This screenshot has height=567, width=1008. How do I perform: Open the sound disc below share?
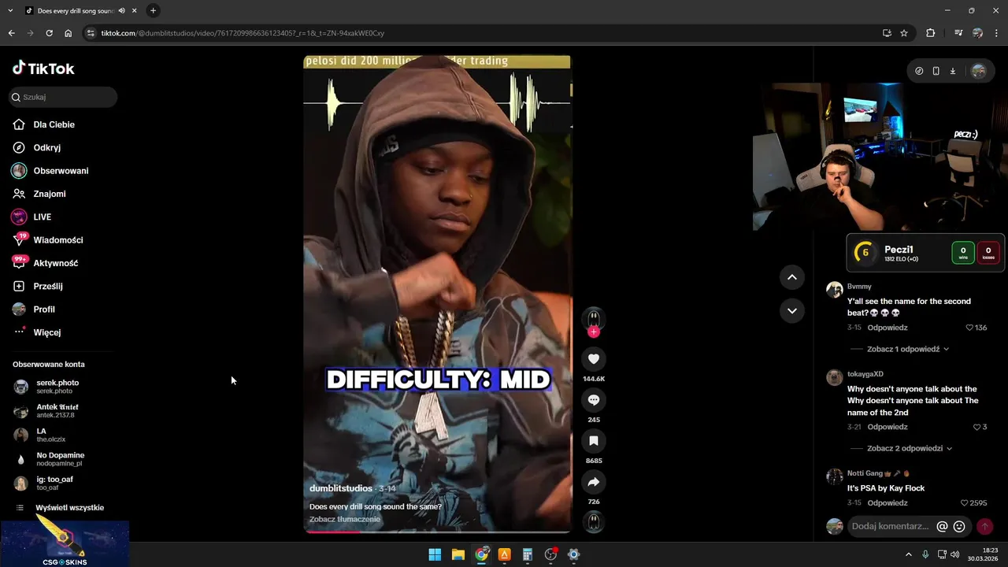pos(594,521)
